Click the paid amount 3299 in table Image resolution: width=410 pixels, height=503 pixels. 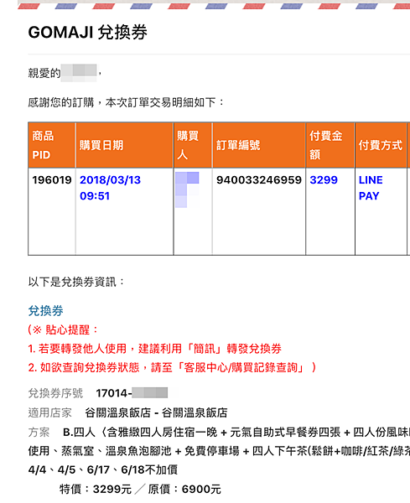(x=324, y=180)
